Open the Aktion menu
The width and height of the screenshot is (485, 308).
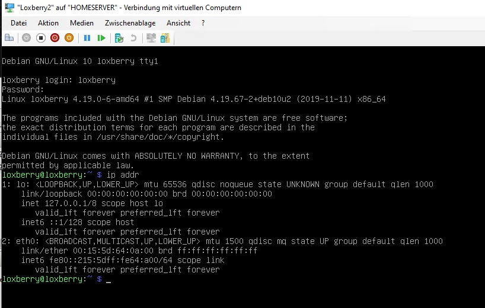(48, 23)
